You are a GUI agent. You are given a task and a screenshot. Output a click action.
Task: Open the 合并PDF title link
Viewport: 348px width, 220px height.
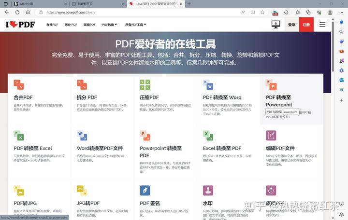23,97
